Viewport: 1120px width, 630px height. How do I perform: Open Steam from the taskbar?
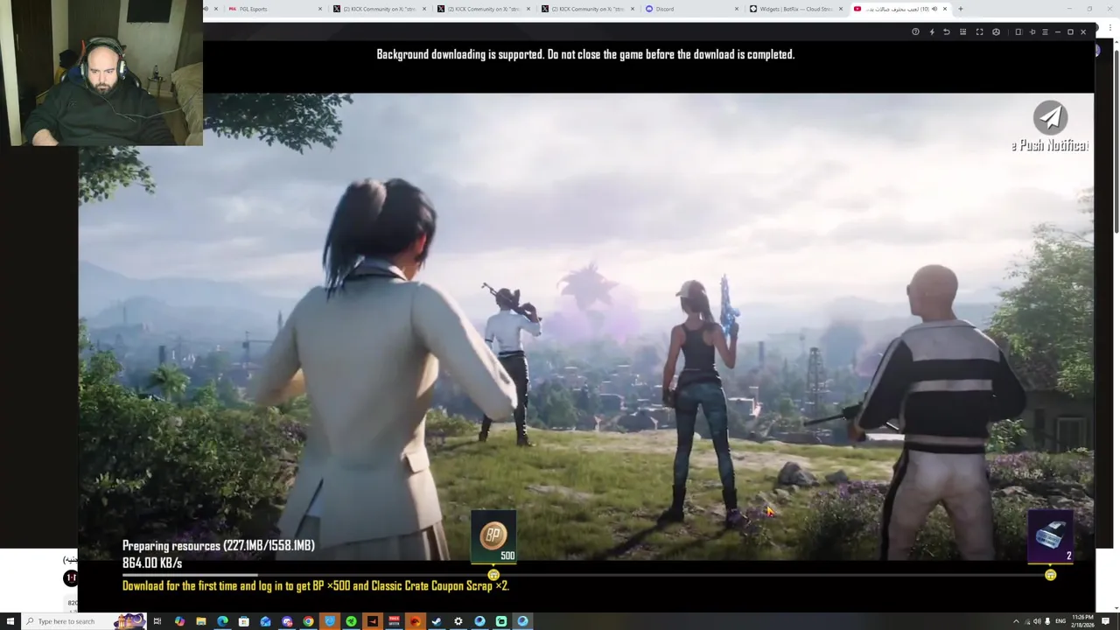[437, 621]
